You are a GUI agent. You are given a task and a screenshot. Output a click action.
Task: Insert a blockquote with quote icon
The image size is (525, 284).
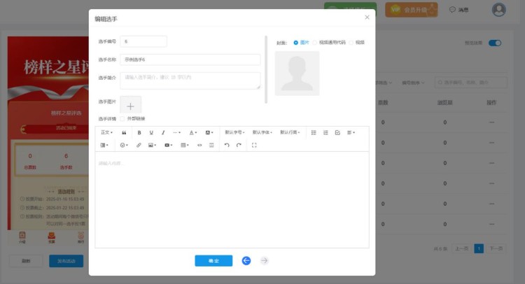pos(125,132)
